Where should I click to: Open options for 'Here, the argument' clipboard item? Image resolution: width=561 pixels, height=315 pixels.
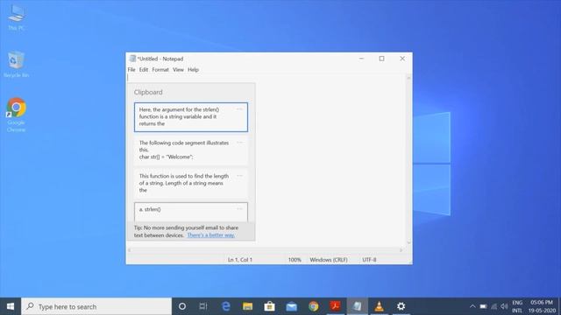239,109
